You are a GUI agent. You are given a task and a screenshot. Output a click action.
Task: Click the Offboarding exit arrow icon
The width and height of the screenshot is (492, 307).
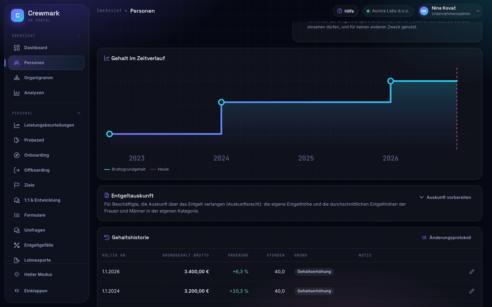pos(17,170)
